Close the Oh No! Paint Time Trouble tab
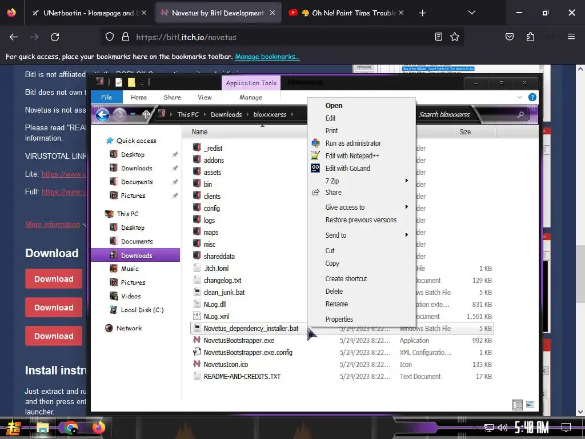 coord(400,13)
